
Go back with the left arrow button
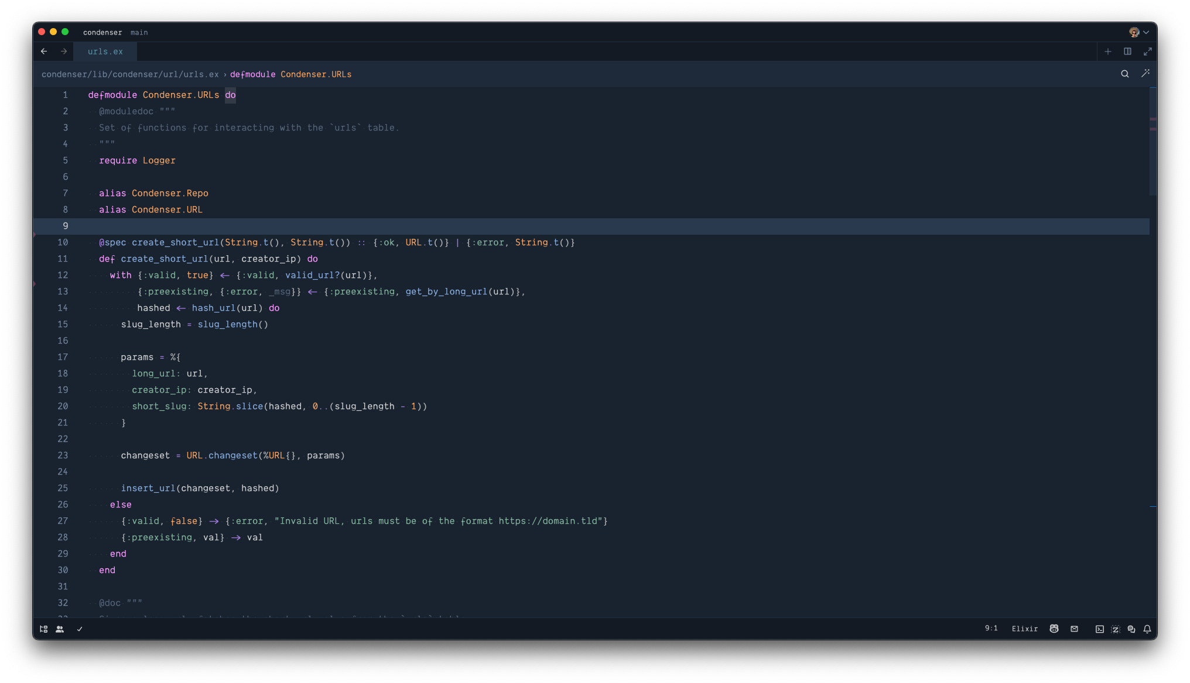tap(44, 52)
